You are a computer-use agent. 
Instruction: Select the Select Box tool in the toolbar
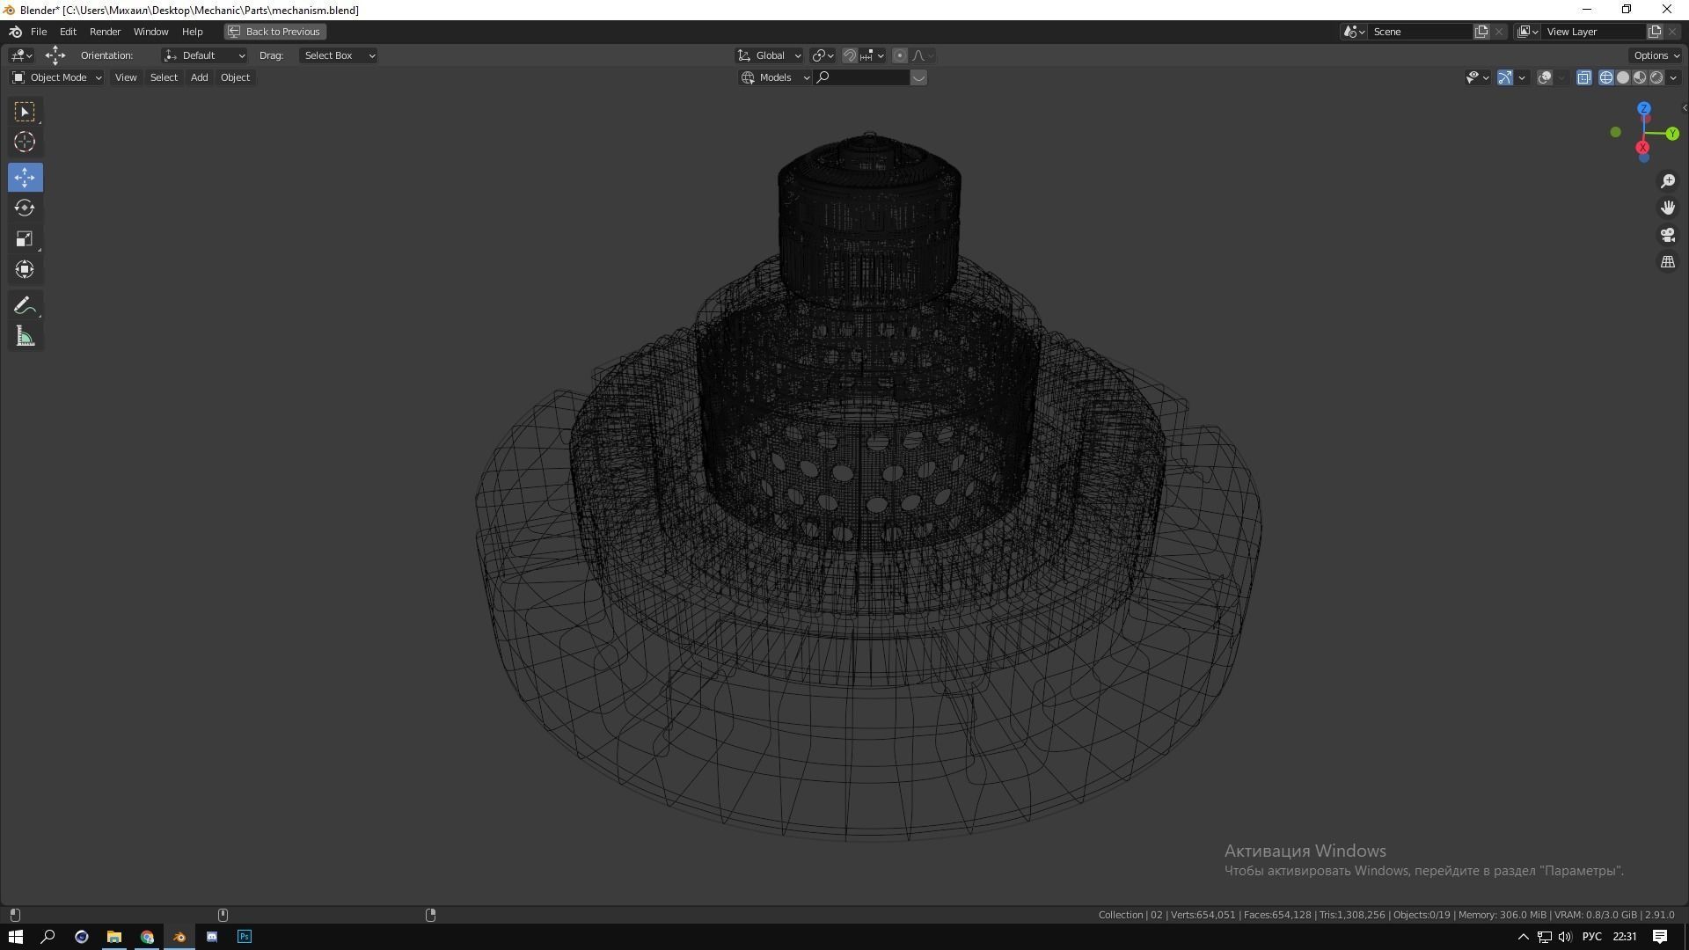(x=25, y=112)
